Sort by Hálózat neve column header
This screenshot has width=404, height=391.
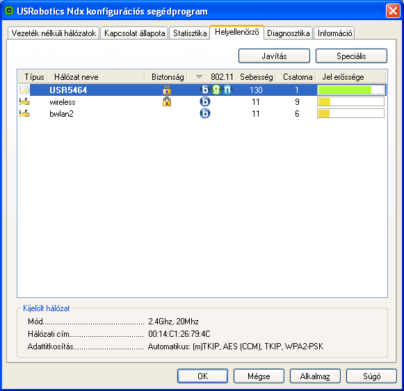pos(96,76)
